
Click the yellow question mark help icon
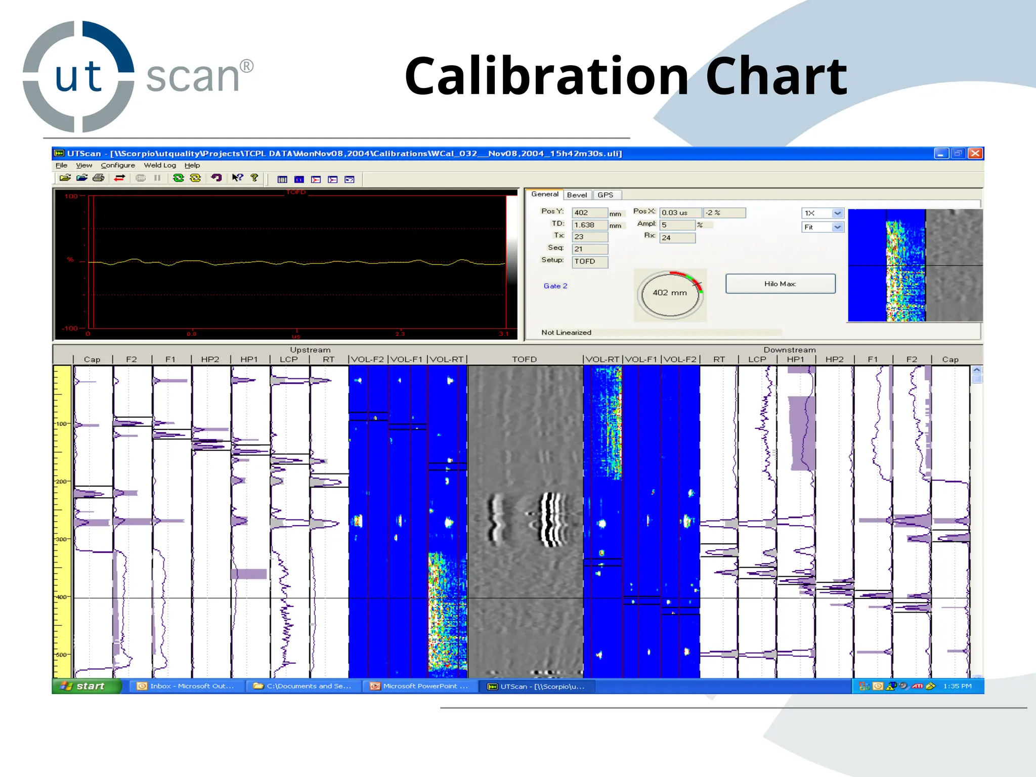pos(254,178)
